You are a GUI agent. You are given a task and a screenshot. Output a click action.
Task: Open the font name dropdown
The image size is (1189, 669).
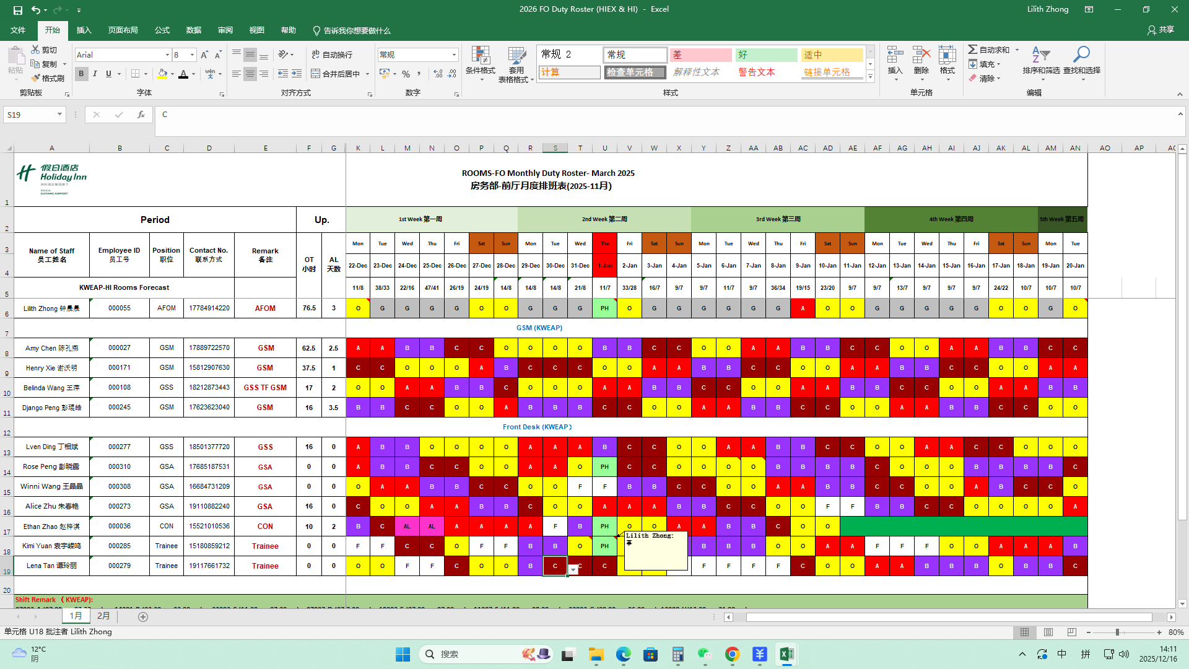tap(167, 55)
